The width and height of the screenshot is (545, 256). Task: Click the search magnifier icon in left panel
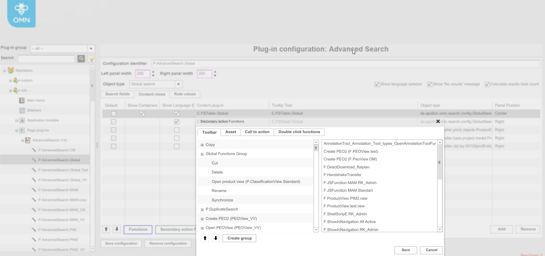[x=81, y=59]
